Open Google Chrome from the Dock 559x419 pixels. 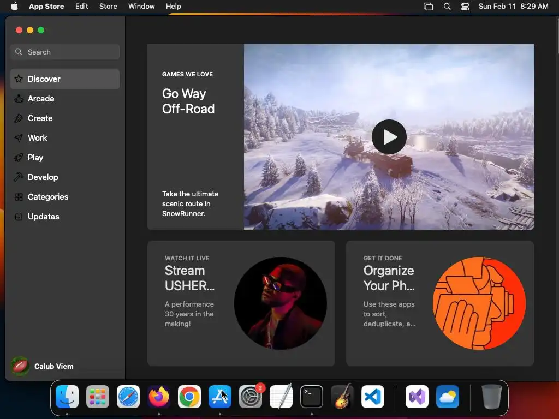click(x=189, y=397)
